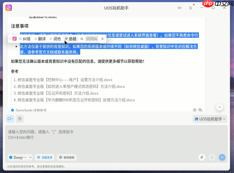This screenshot has height=173, width=234.
Task: Toggle 深度思考 mode
Action: [44, 157]
